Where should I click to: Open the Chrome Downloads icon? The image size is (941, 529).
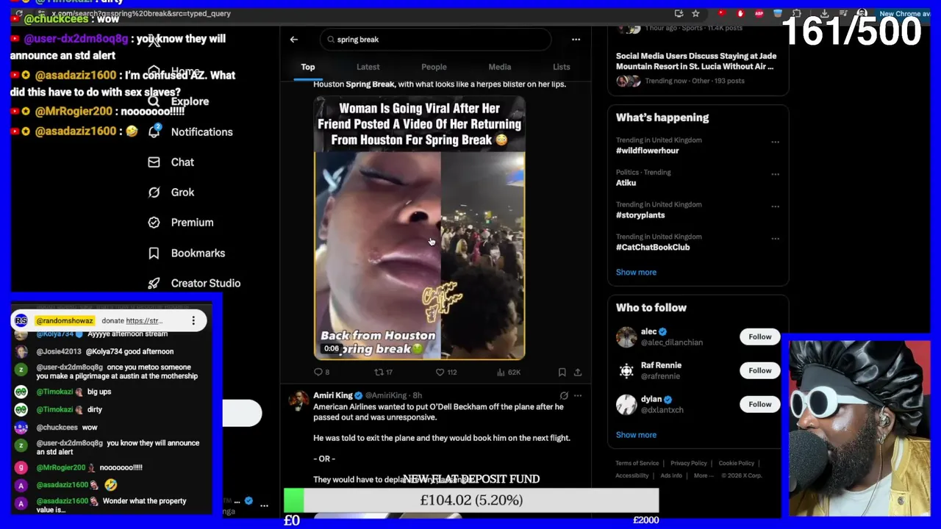825,13
